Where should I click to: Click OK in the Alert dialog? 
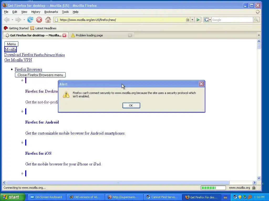[x=131, y=105]
